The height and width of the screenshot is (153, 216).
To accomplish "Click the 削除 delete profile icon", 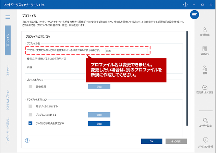I will pyautogui.click(x=205, y=70).
